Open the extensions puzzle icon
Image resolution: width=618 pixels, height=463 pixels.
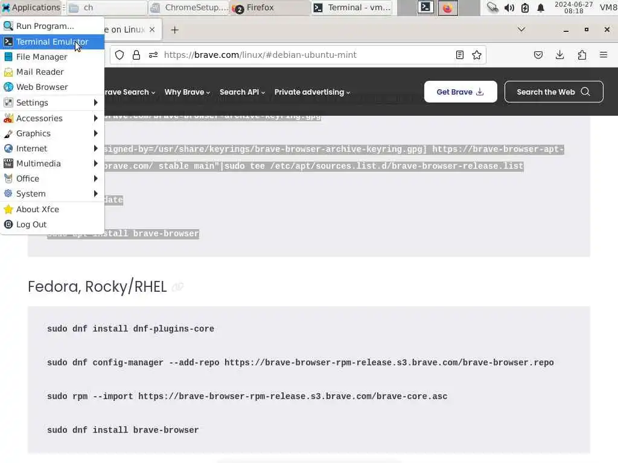pyautogui.click(x=582, y=55)
